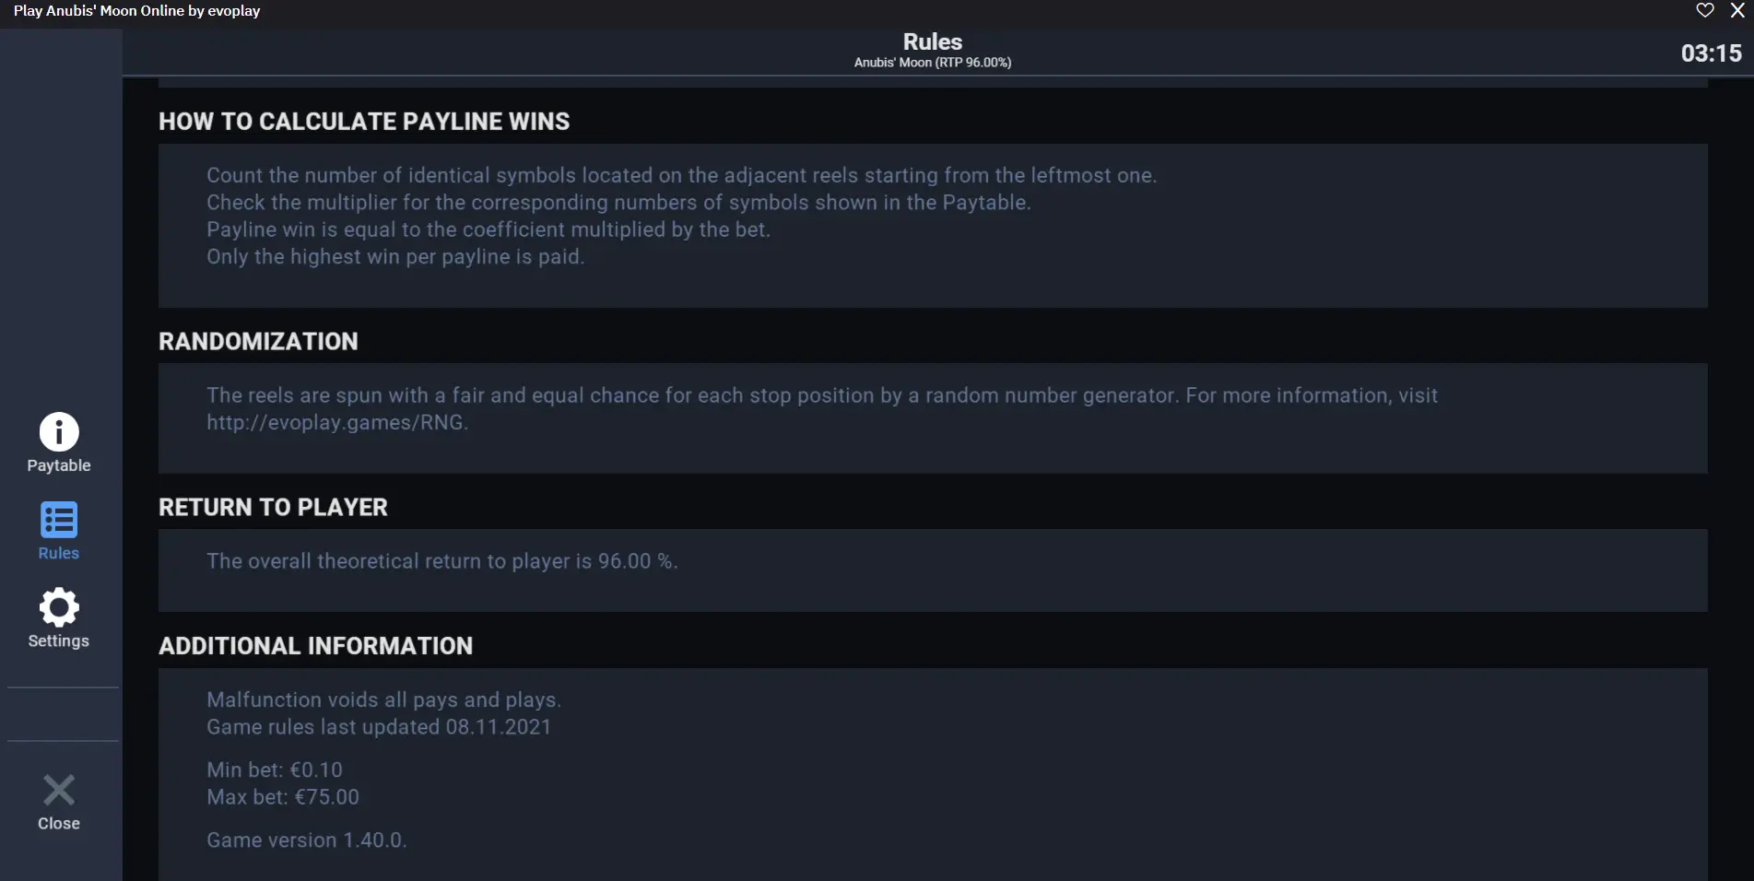Click the 03:15 timer display

[x=1712, y=53]
